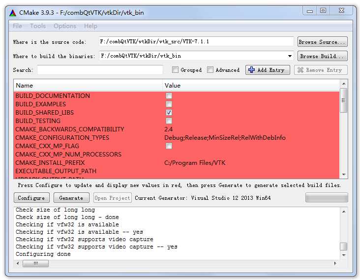This screenshot has height=280, width=360.
Task: Close the CMake window
Action: click(x=341, y=11)
